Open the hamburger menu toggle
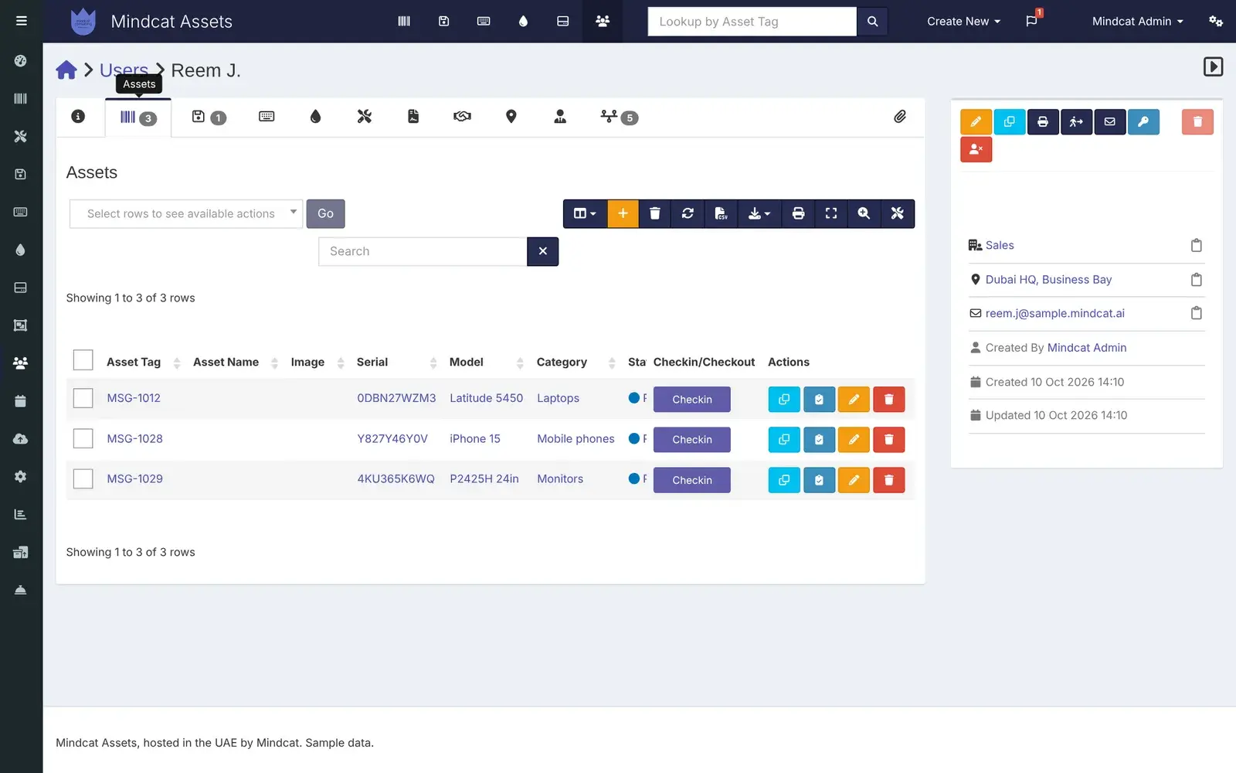Image resolution: width=1236 pixels, height=773 pixels. coord(21,21)
